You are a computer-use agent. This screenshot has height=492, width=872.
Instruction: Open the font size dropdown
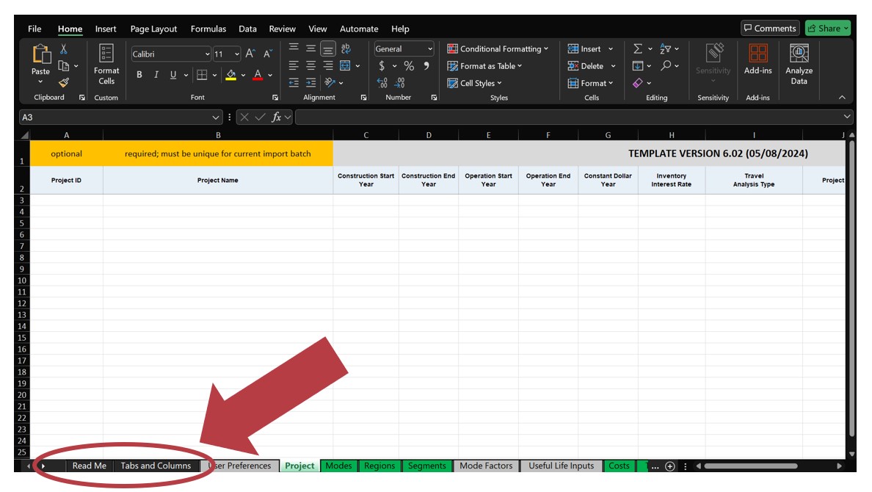(236, 54)
